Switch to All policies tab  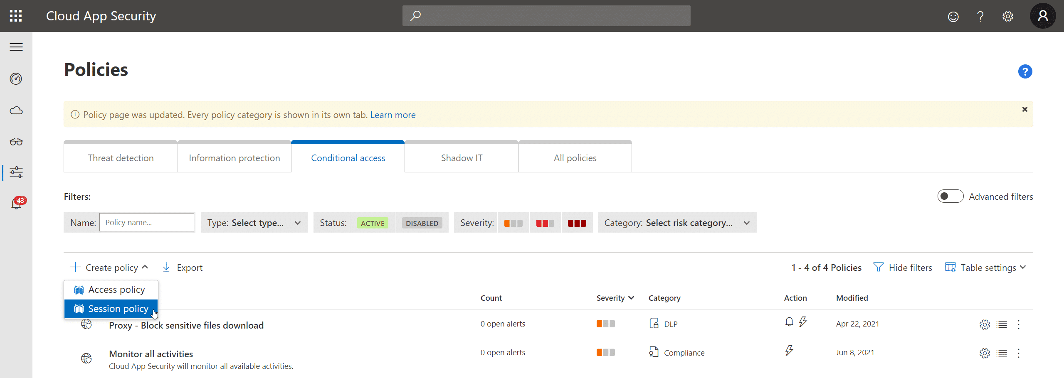[575, 158]
